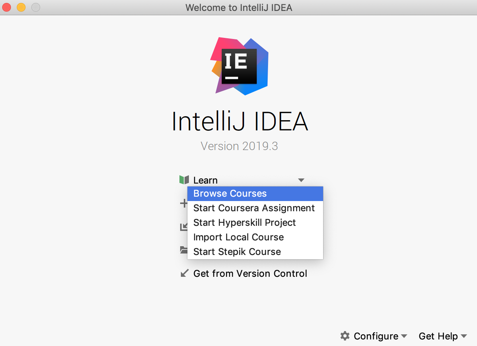Click the partly hidden folder open icon
Viewport: 477px width, 346px height.
coord(183,250)
